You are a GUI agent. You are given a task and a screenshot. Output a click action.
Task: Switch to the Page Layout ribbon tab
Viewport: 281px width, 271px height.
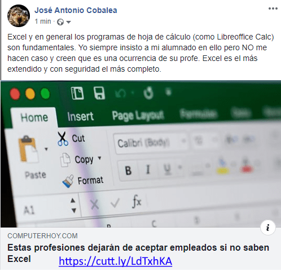pos(138,115)
